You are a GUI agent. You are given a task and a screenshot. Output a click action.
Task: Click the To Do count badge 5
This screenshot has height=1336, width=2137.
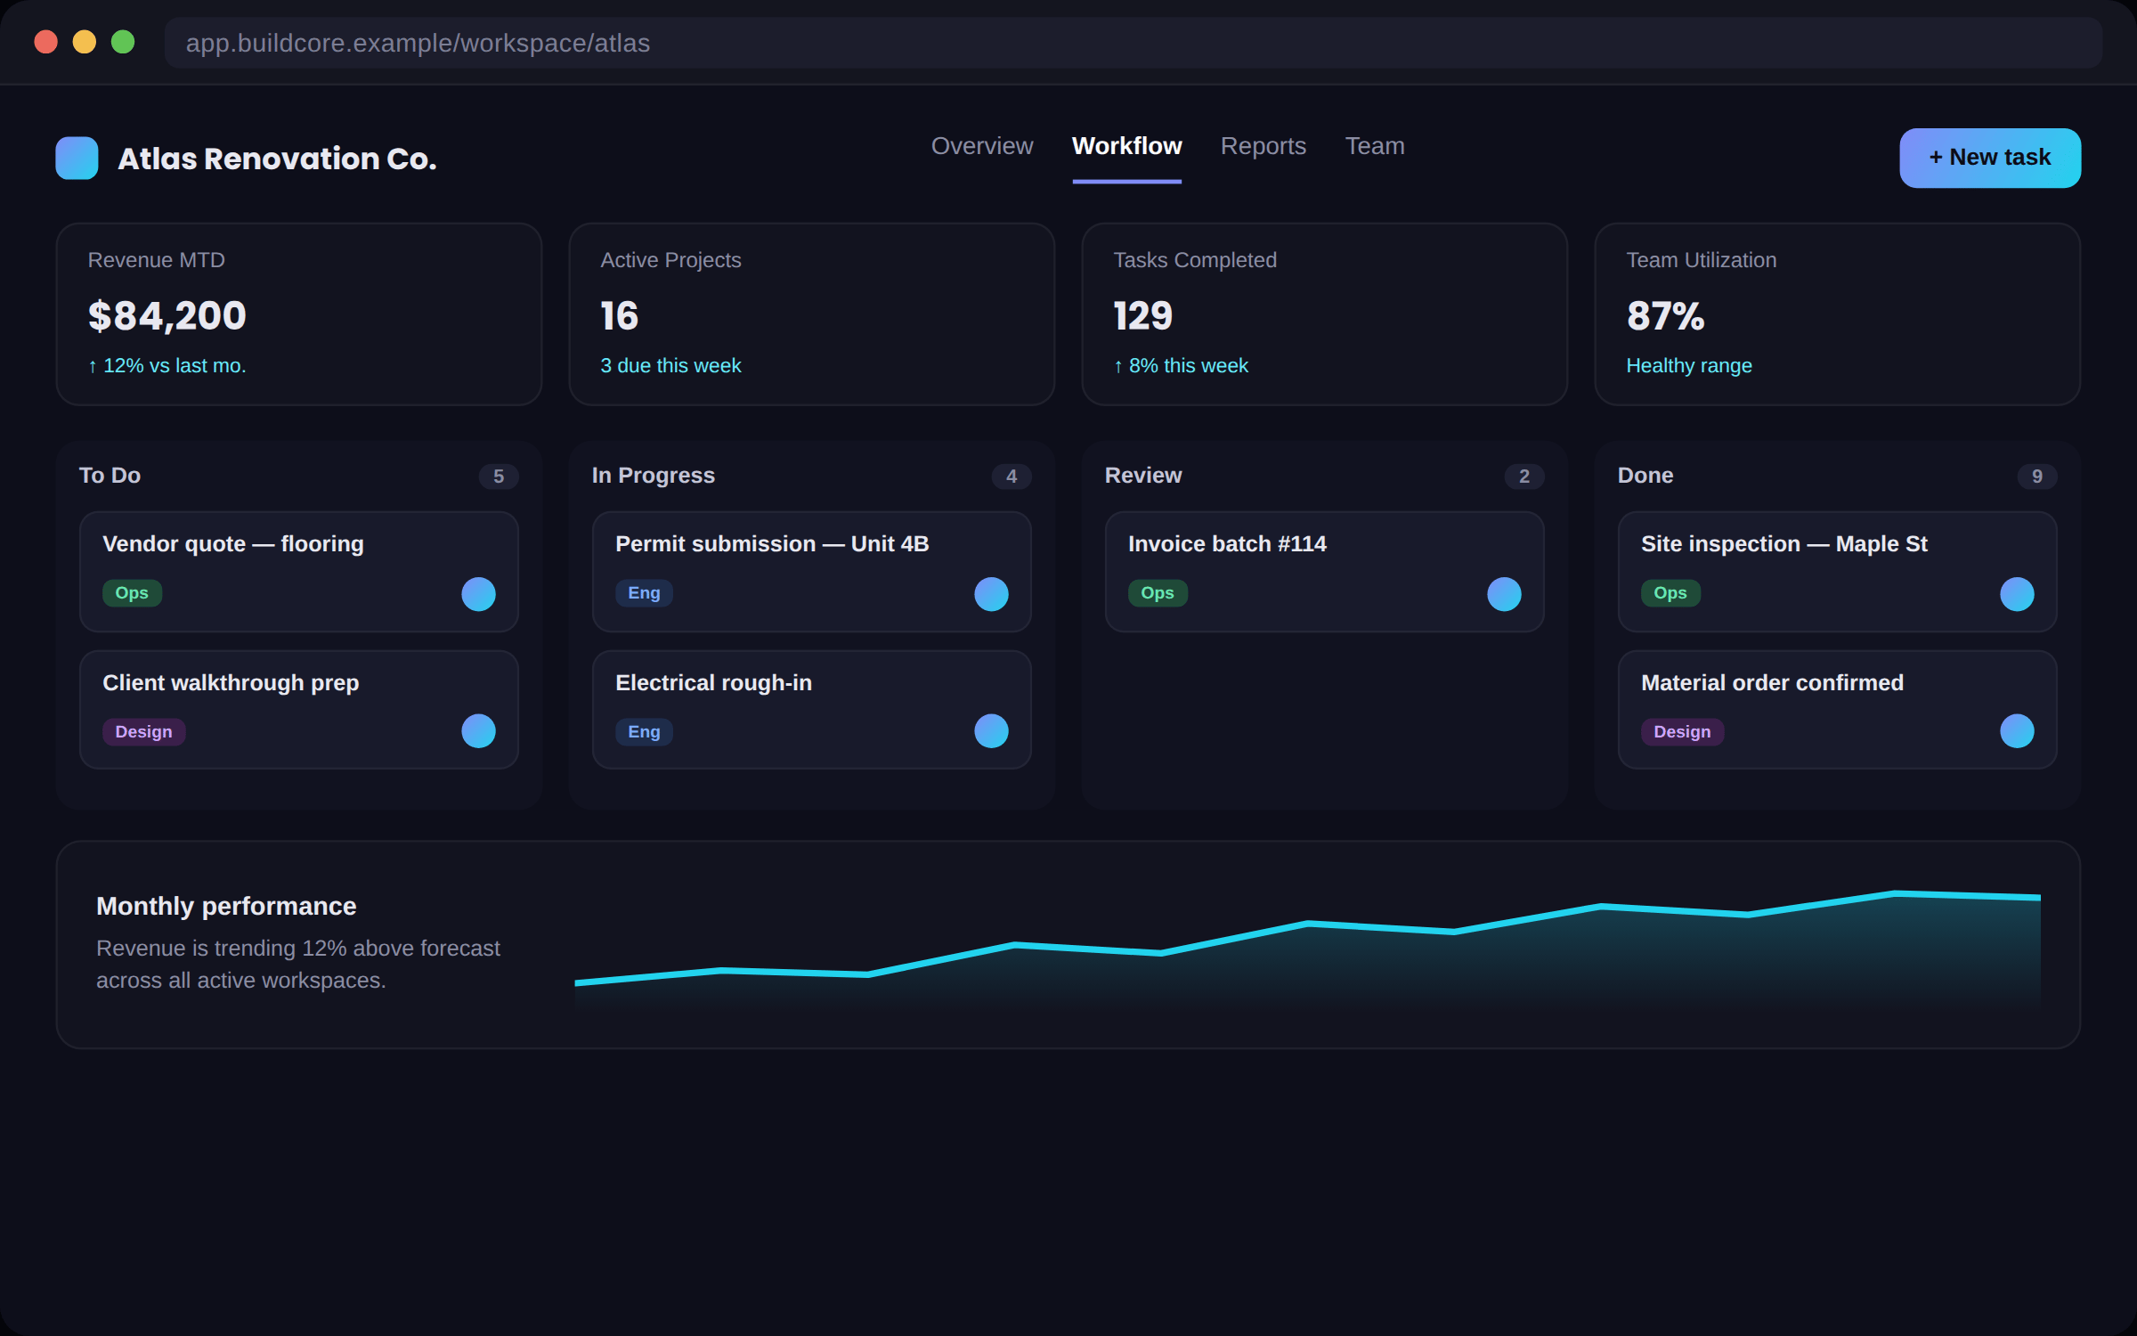point(499,477)
